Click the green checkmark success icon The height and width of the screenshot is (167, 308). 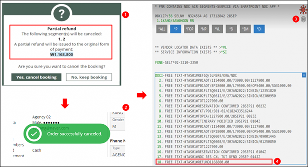34,134
